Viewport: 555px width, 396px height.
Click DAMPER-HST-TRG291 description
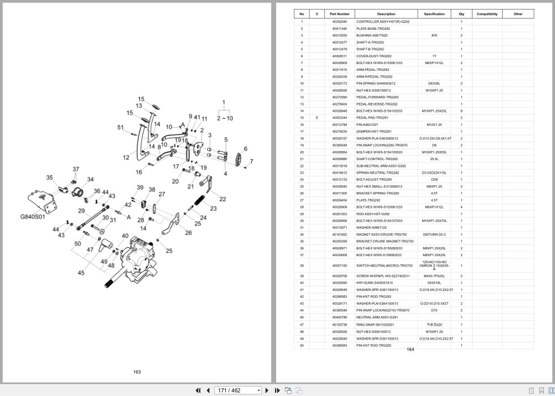[374, 132]
